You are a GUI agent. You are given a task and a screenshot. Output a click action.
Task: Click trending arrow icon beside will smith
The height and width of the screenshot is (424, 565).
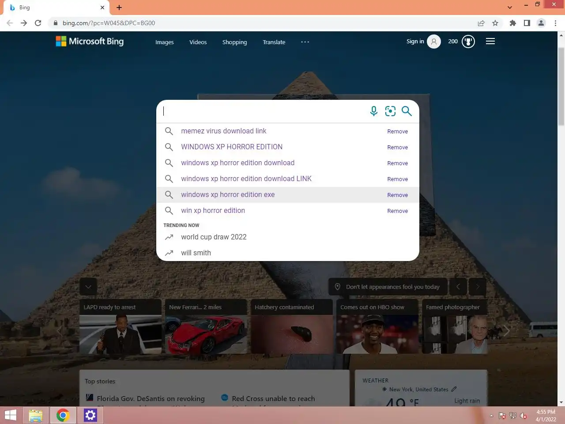click(169, 253)
